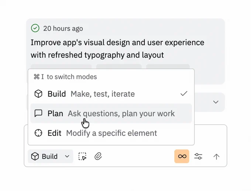Open the Build mode selector in bottom toolbar
The image size is (251, 191).
coord(45,157)
